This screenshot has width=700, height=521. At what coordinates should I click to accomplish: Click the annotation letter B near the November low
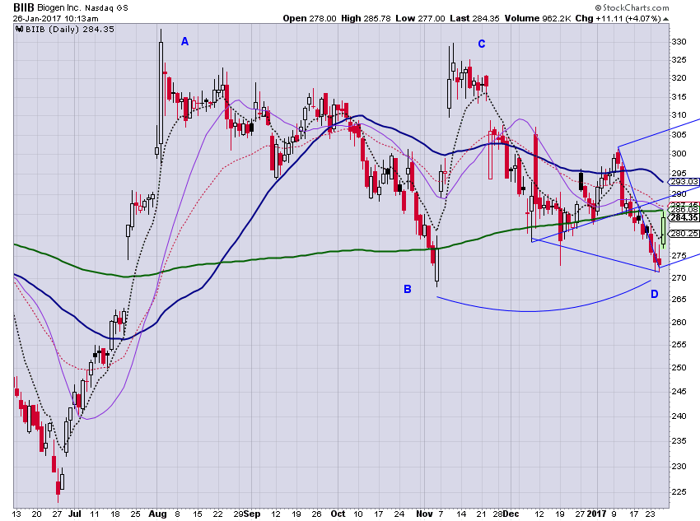(x=407, y=289)
